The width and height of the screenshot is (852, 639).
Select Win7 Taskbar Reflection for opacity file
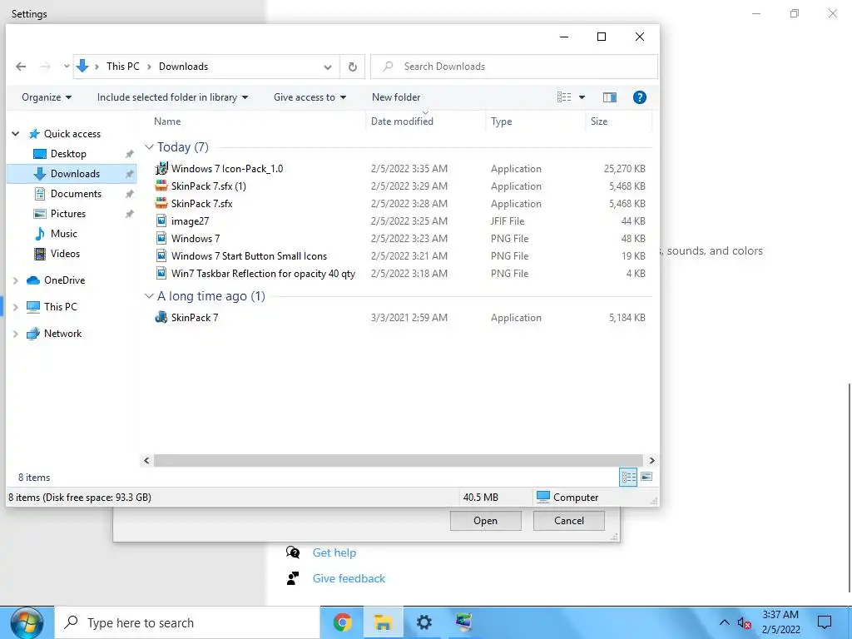click(263, 273)
